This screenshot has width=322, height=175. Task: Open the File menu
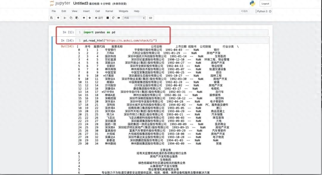53,11
